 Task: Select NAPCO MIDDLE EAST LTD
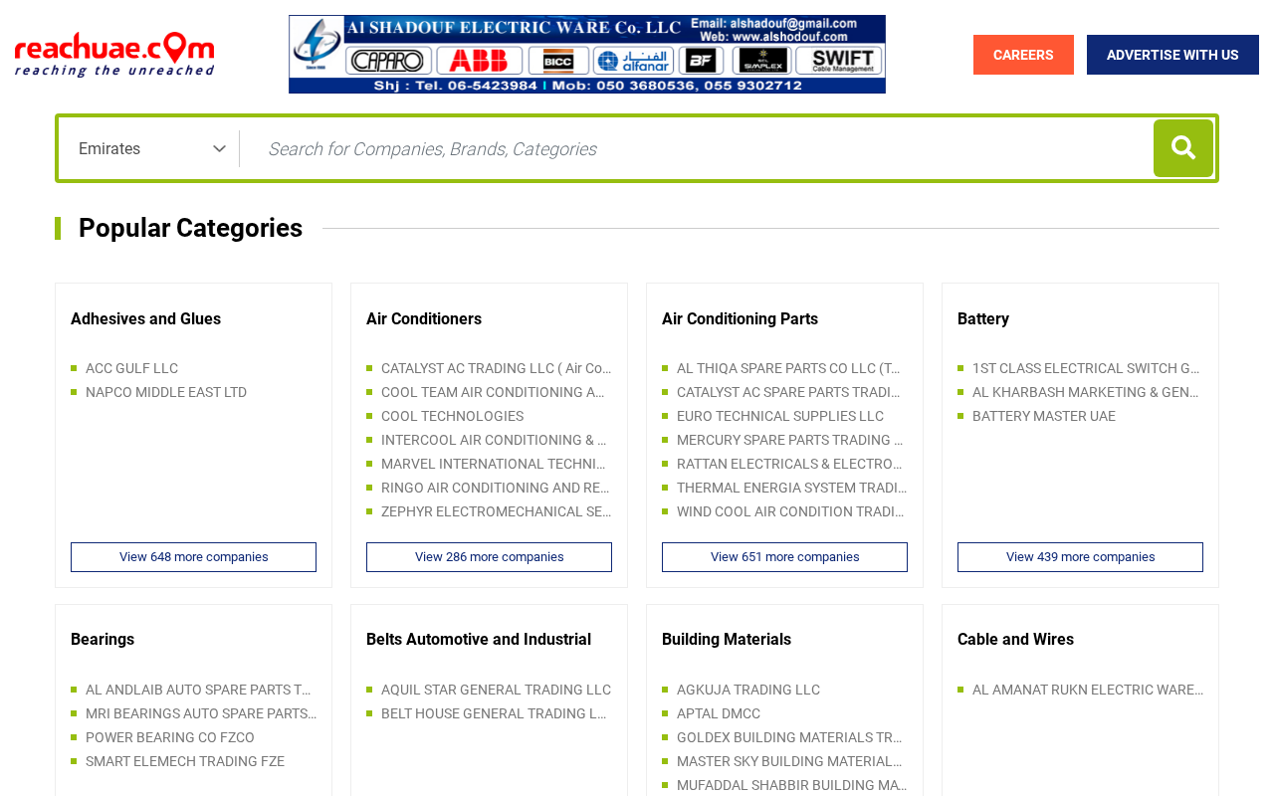coord(166,392)
